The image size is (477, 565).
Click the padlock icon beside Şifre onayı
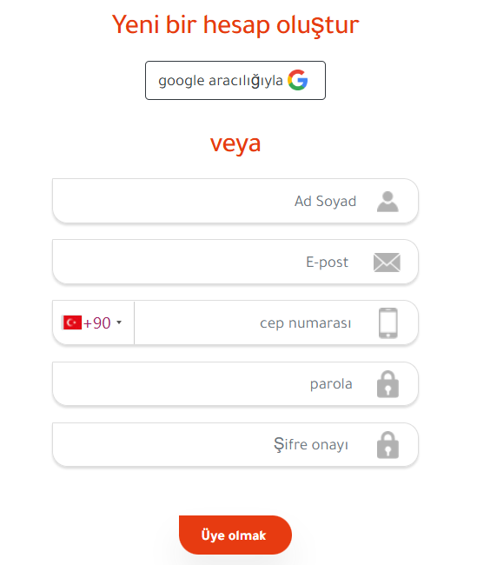388,445
